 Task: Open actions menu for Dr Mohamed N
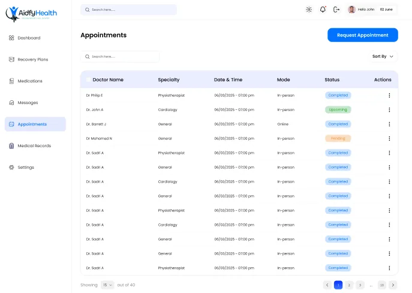click(389, 138)
